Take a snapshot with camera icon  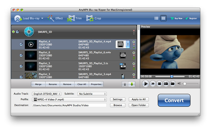(x=166, y=84)
